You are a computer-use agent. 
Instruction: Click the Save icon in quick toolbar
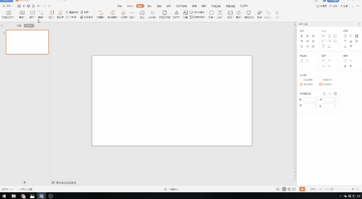tap(19, 6)
